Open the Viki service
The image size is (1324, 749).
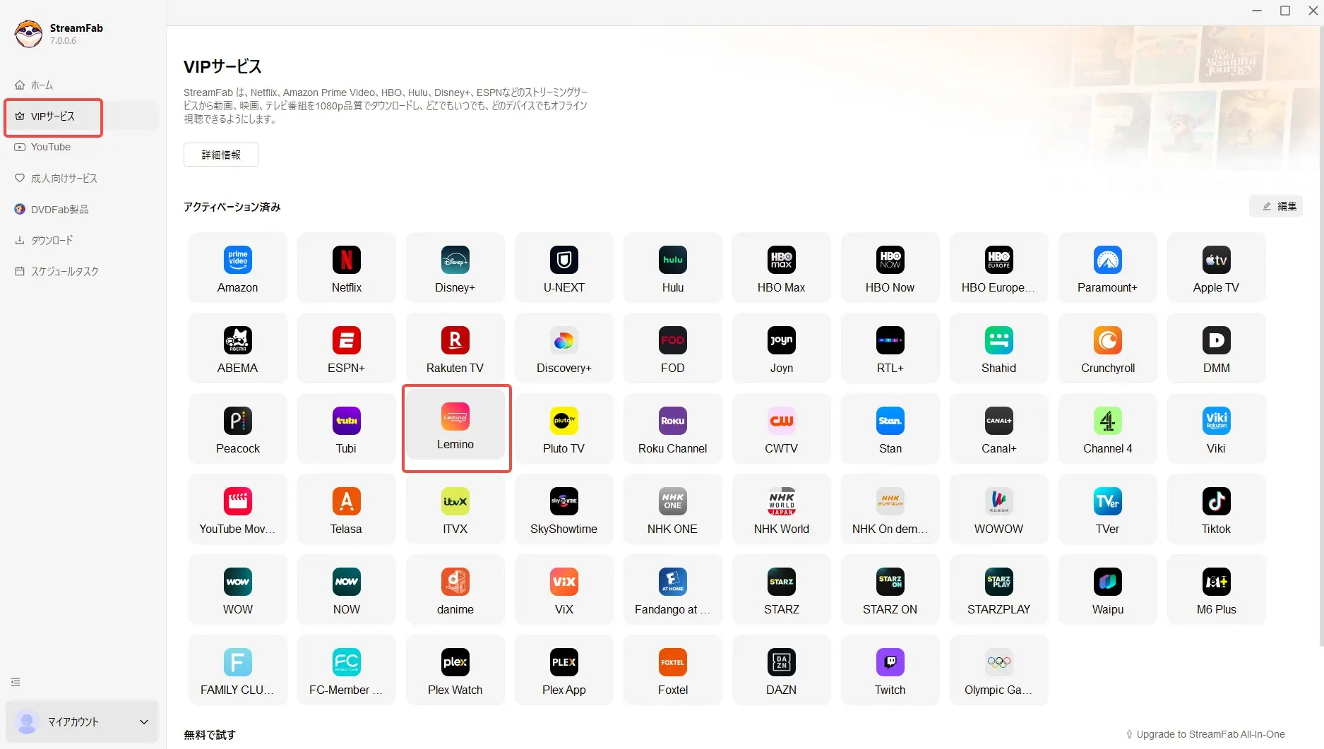(x=1217, y=429)
